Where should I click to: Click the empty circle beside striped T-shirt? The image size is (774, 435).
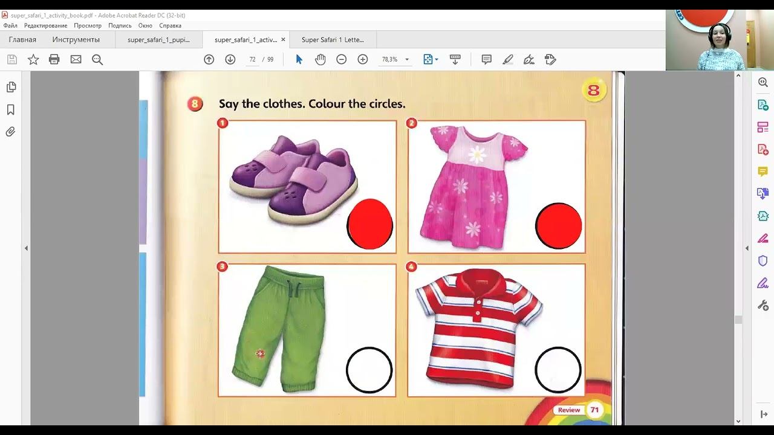pyautogui.click(x=558, y=370)
